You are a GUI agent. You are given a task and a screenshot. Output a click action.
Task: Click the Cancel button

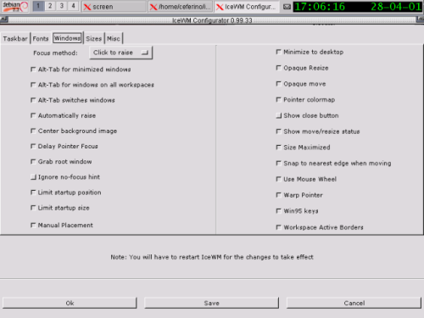coord(354,303)
